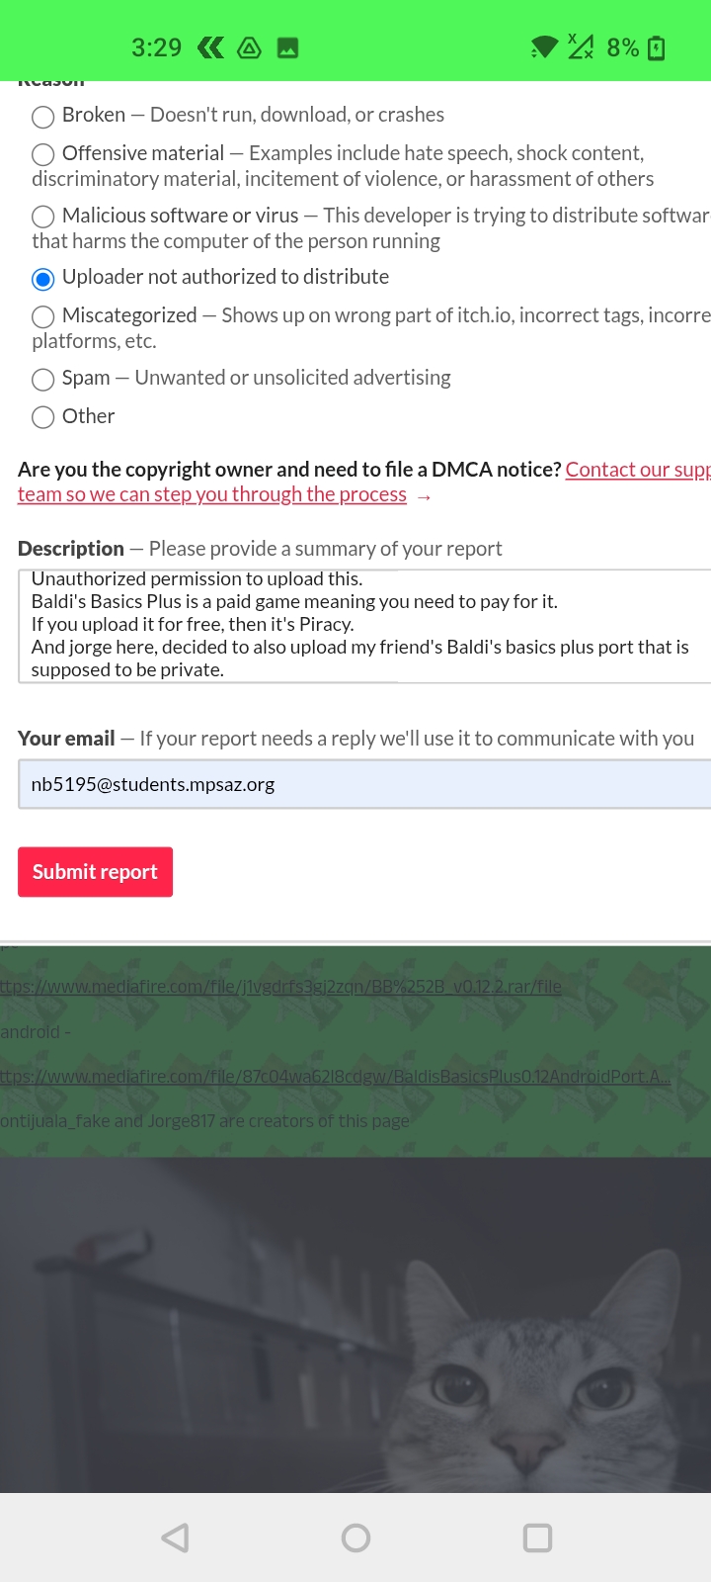This screenshot has height=1582, width=711.
Task: Tap the double-chevron notification icon
Action: (x=210, y=47)
